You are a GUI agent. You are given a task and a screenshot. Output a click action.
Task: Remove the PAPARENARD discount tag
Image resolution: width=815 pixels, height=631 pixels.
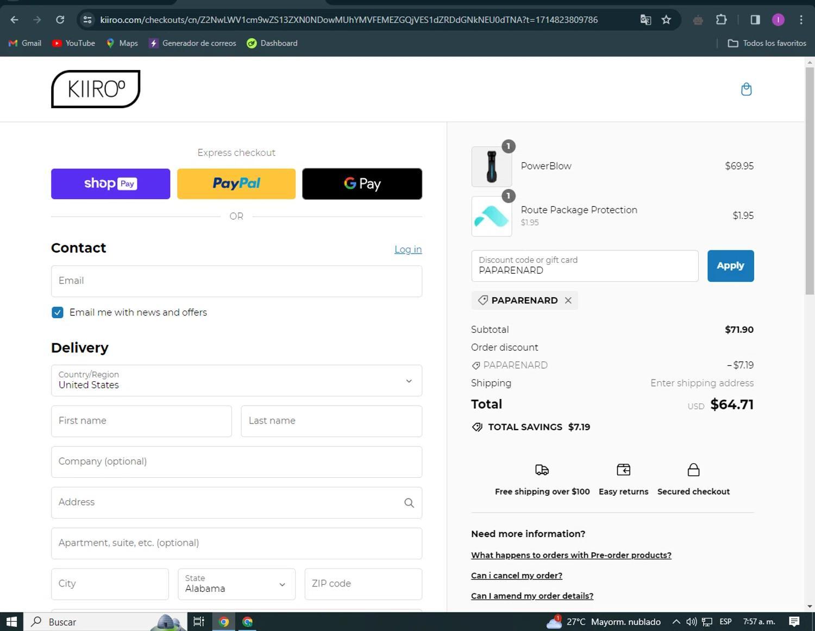568,300
